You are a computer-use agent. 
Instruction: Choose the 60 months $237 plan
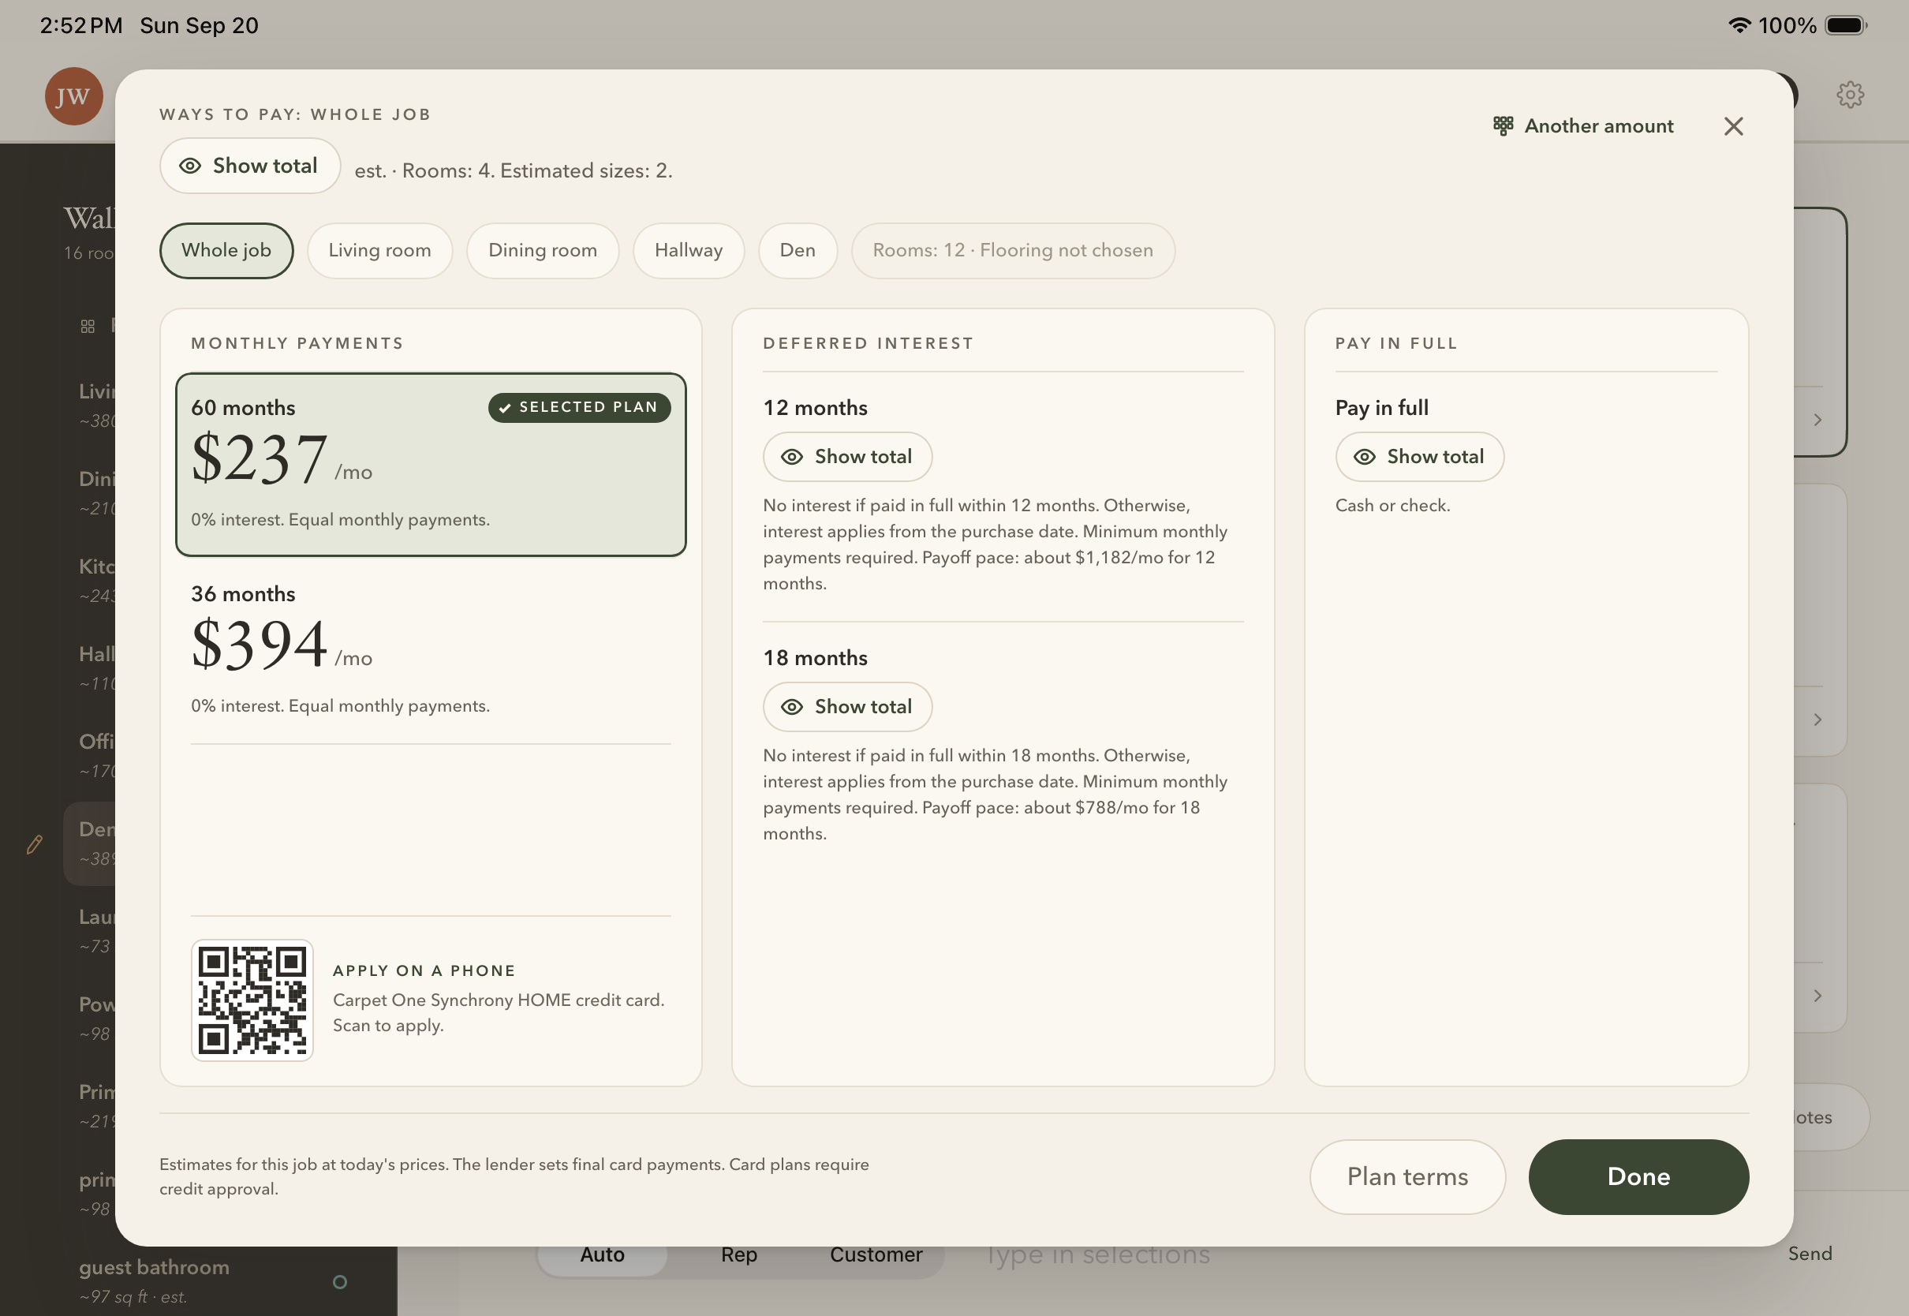coord(431,465)
